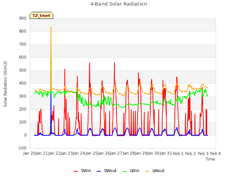Click the Feb 2 x-axis label

191,154
